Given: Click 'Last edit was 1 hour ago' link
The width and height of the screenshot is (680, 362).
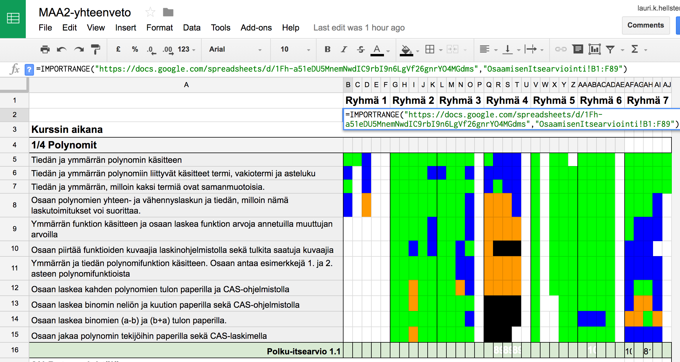Looking at the screenshot, I should [359, 28].
